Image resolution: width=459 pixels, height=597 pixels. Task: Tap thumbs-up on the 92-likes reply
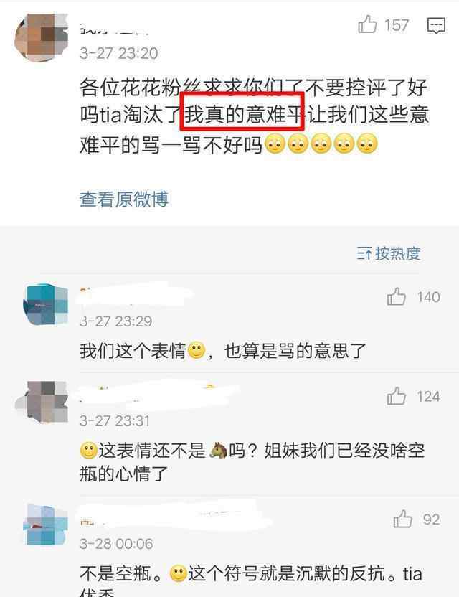[x=402, y=519]
